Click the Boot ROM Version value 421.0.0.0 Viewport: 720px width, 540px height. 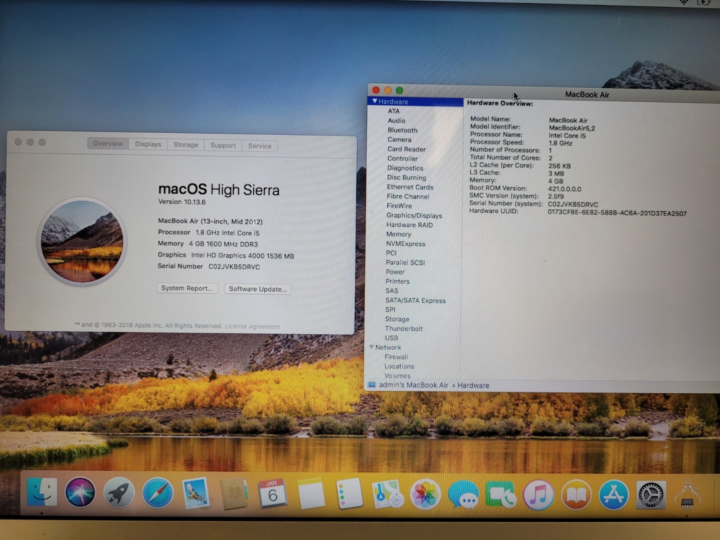click(564, 189)
